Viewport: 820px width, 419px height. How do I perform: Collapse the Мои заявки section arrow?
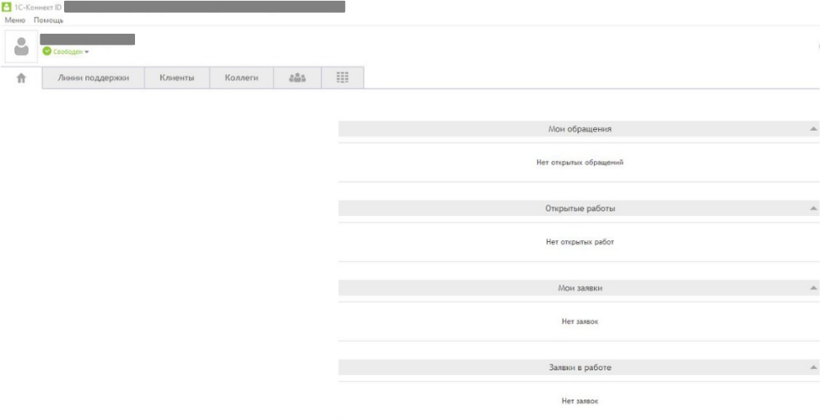pyautogui.click(x=813, y=288)
